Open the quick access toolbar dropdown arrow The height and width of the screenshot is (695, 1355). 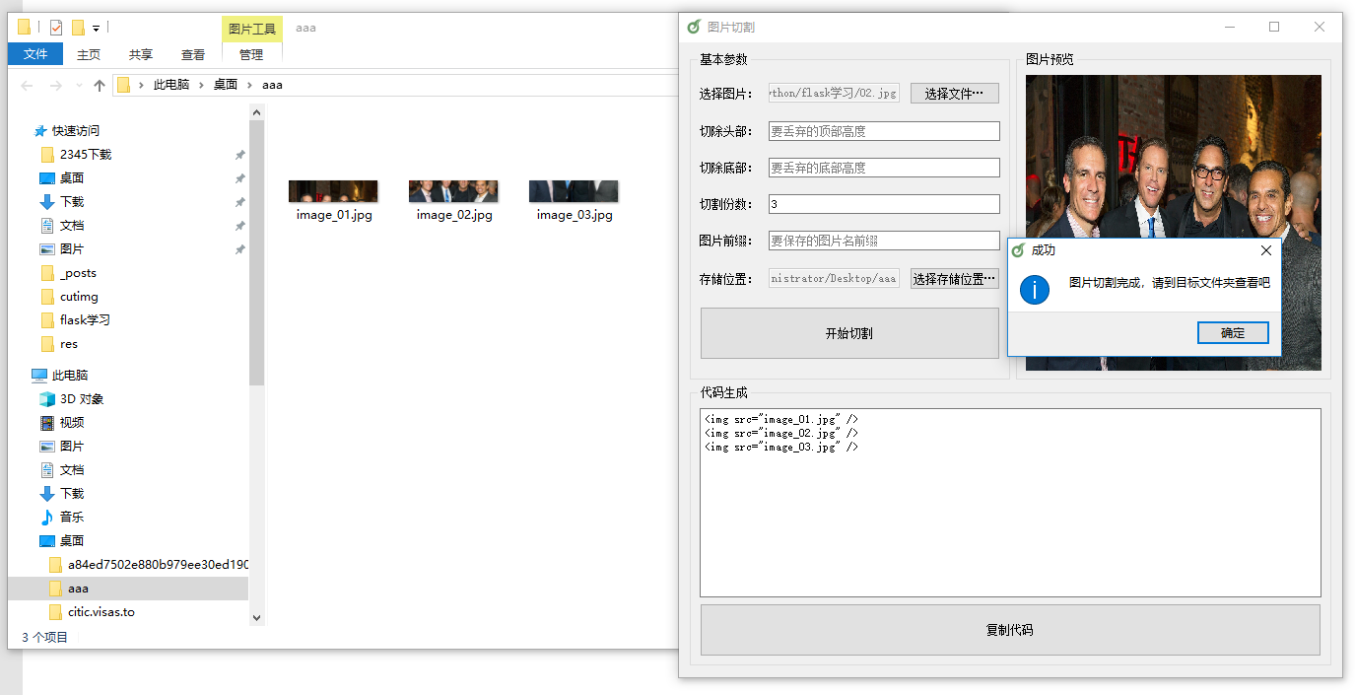click(96, 29)
